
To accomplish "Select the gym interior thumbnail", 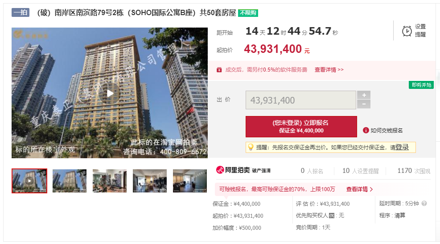I will pyautogui.click(x=110, y=181).
